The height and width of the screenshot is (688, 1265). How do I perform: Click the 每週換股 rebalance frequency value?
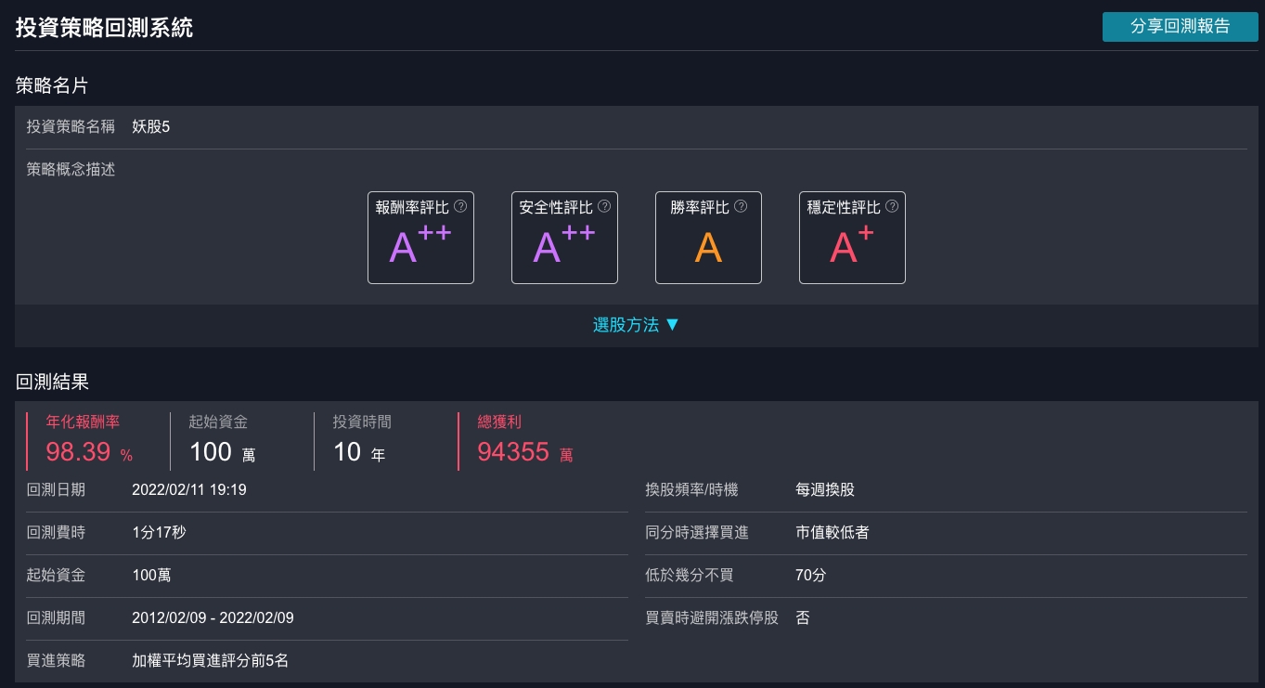(x=825, y=490)
